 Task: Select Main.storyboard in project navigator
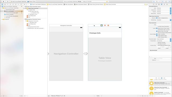coord(10,11)
